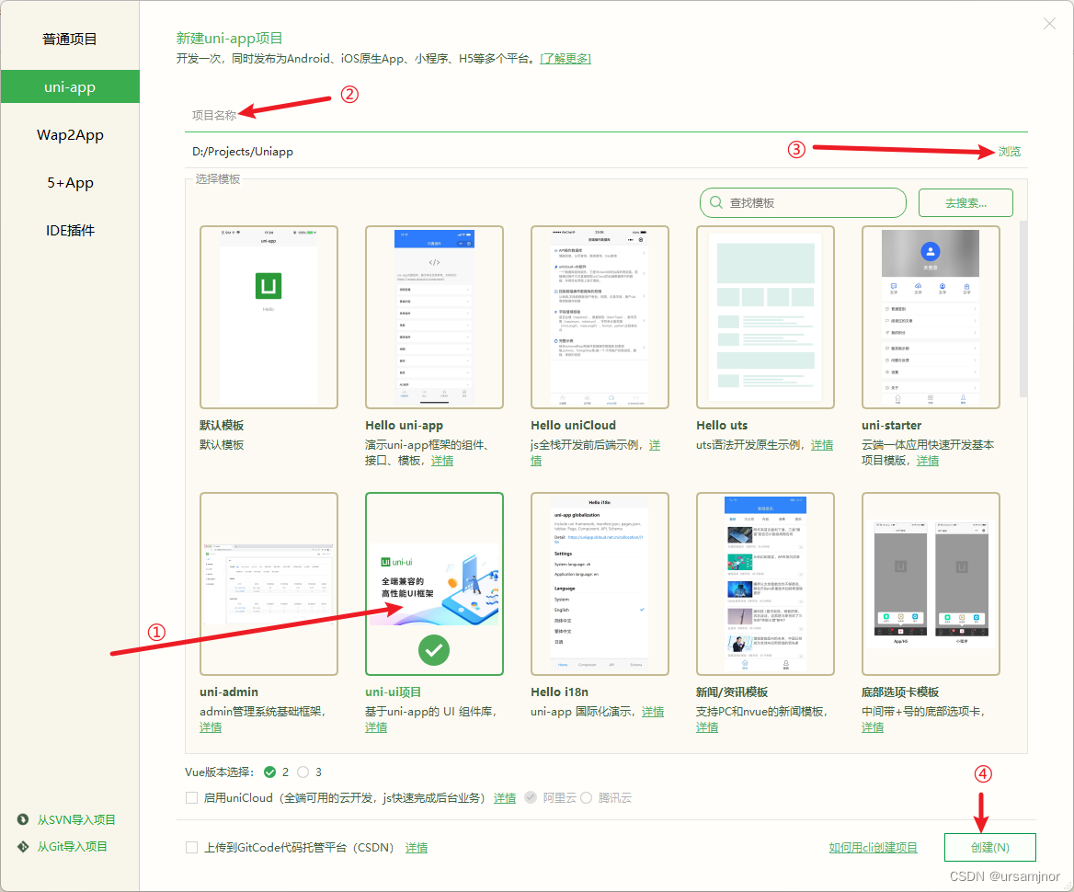Open 详情 link for 新闻/资讯模板
1074x892 pixels.
point(707,726)
